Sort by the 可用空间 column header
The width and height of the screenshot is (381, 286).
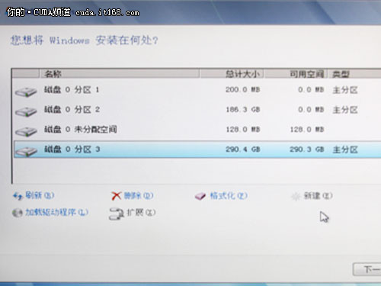296,74
